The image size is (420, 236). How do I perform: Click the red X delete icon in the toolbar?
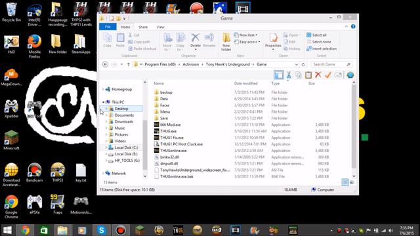click(x=318, y=75)
